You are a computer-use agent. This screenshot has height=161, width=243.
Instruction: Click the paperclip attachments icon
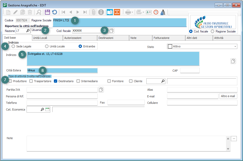pos(94,12)
